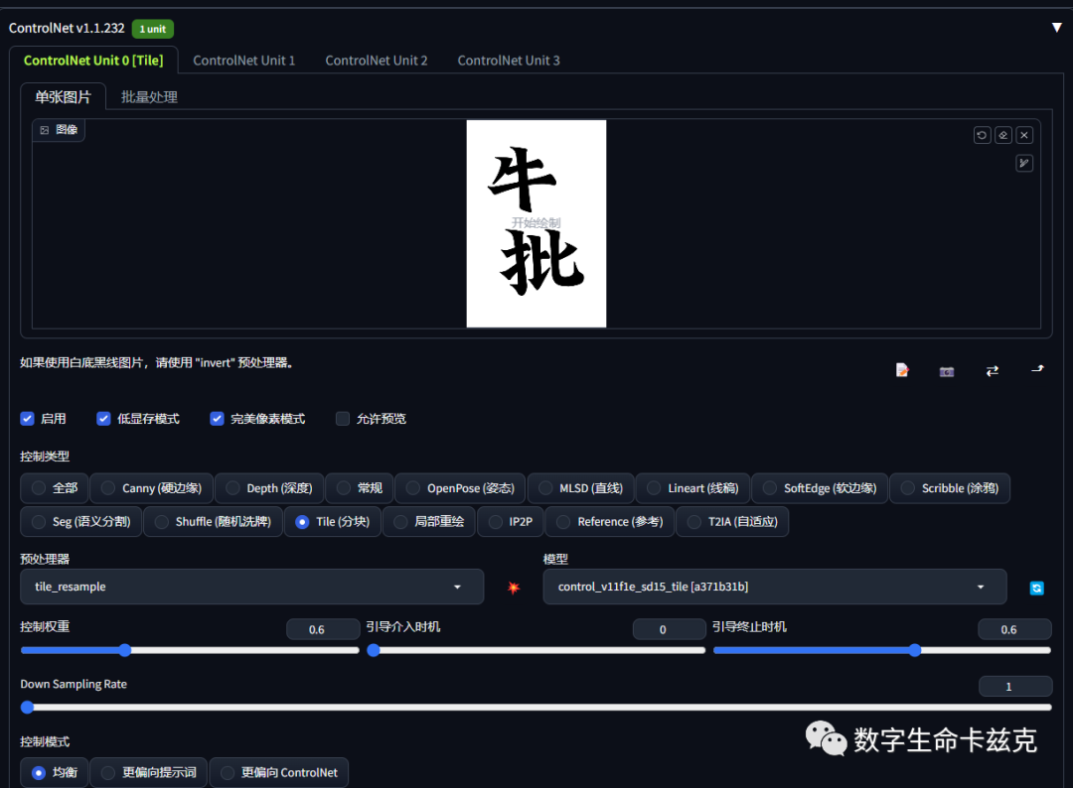Click the mirror webcam swap arrows icon
The height and width of the screenshot is (788, 1073).
993,370
